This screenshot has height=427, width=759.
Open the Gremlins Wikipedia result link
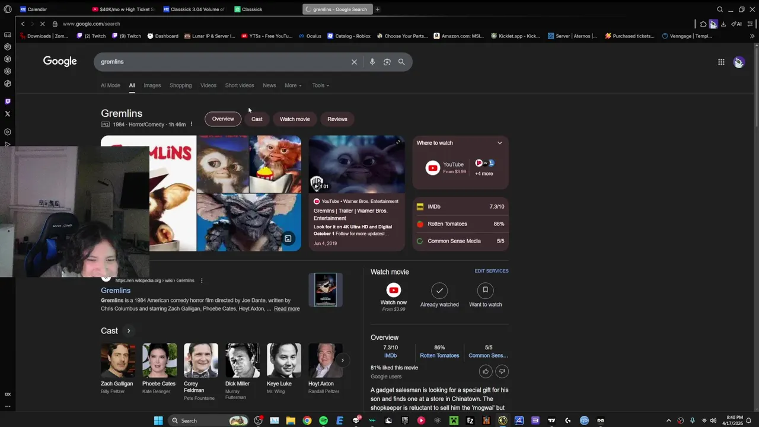pyautogui.click(x=116, y=291)
